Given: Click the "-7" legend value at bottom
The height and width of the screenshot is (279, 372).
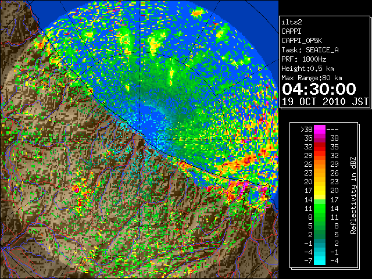Looking at the screenshot, I should (308, 261).
